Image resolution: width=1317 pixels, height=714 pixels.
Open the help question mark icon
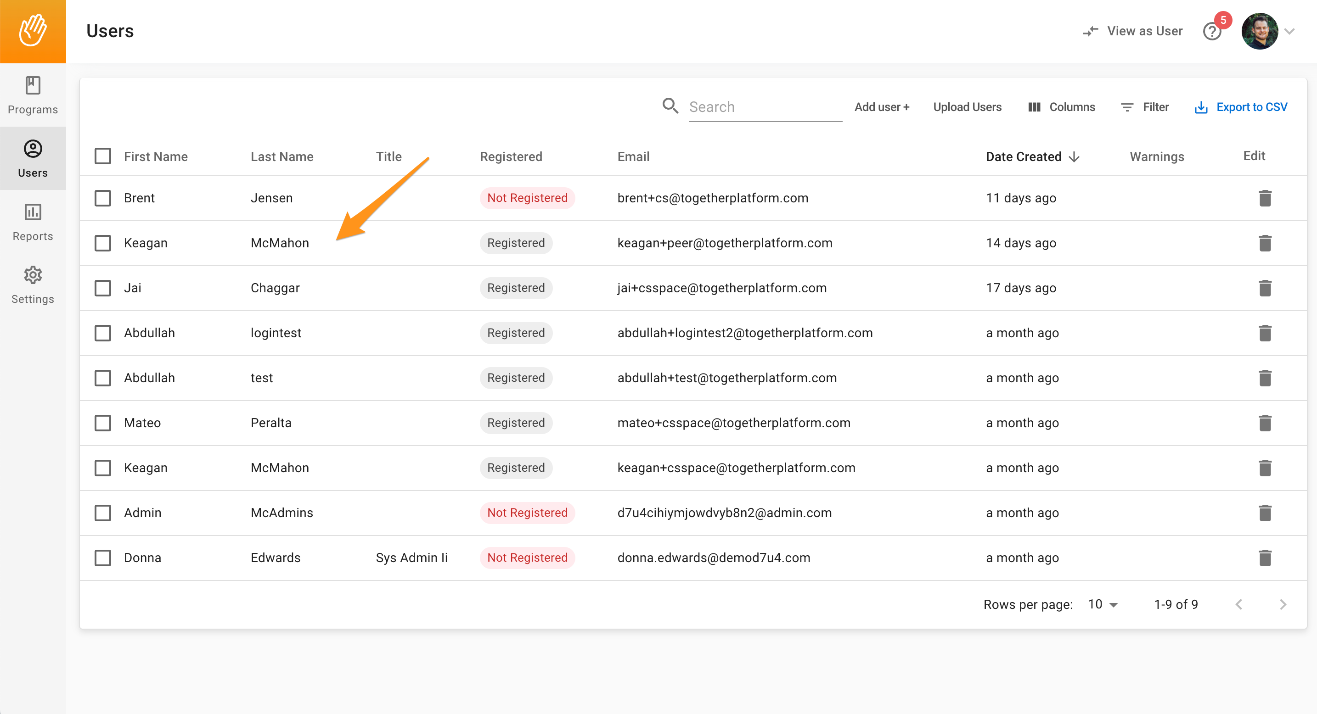pos(1212,32)
